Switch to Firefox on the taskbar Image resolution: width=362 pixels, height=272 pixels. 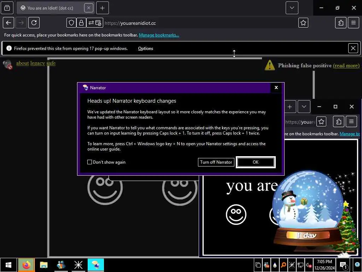pos(26,265)
